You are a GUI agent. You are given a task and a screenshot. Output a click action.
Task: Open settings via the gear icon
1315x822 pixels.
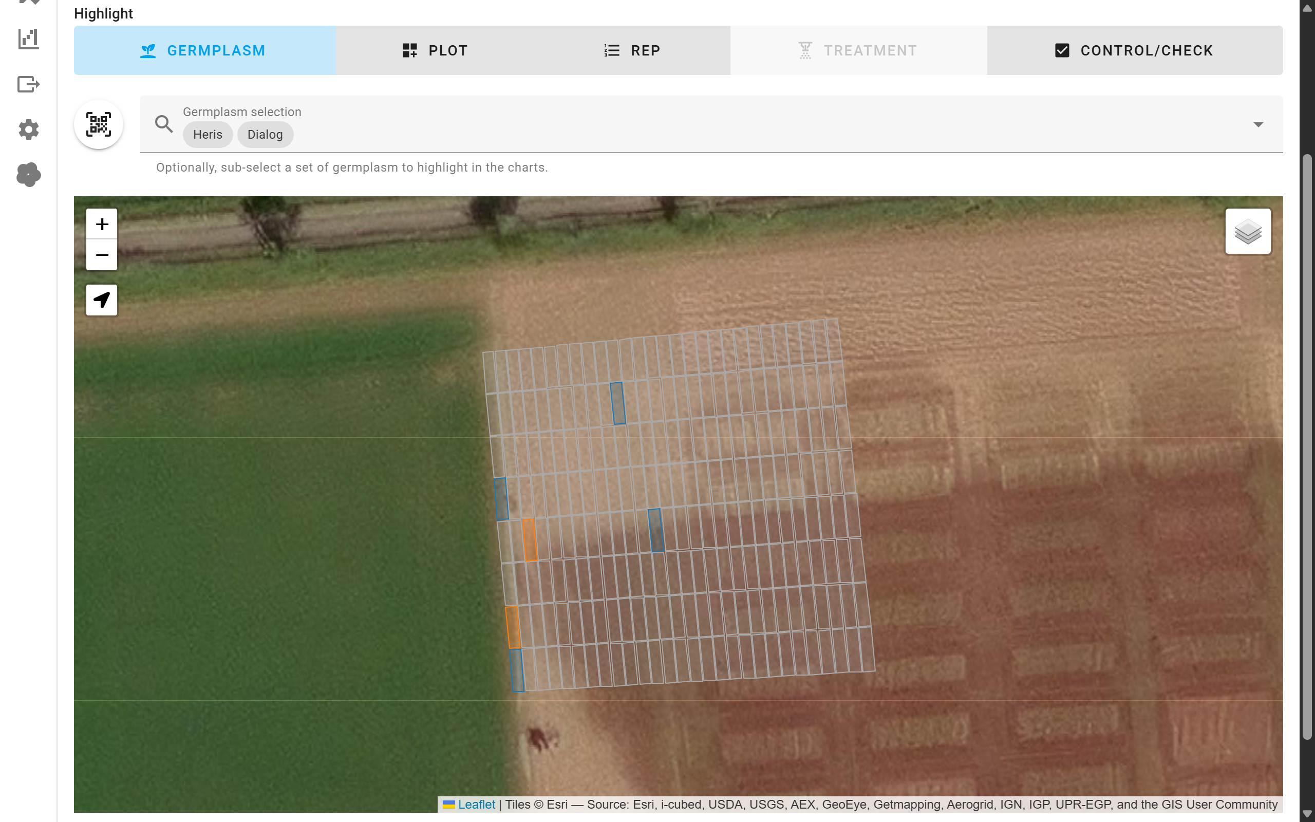coord(28,129)
